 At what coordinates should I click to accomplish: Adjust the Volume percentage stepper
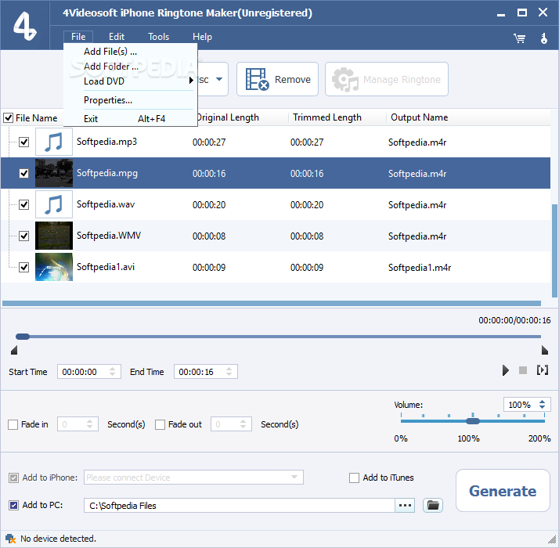point(543,404)
